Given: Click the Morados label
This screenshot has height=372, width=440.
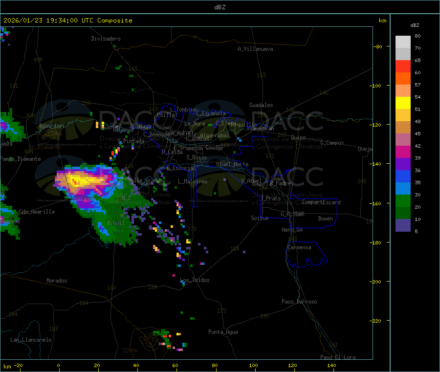Looking at the screenshot, I should click(x=57, y=281).
